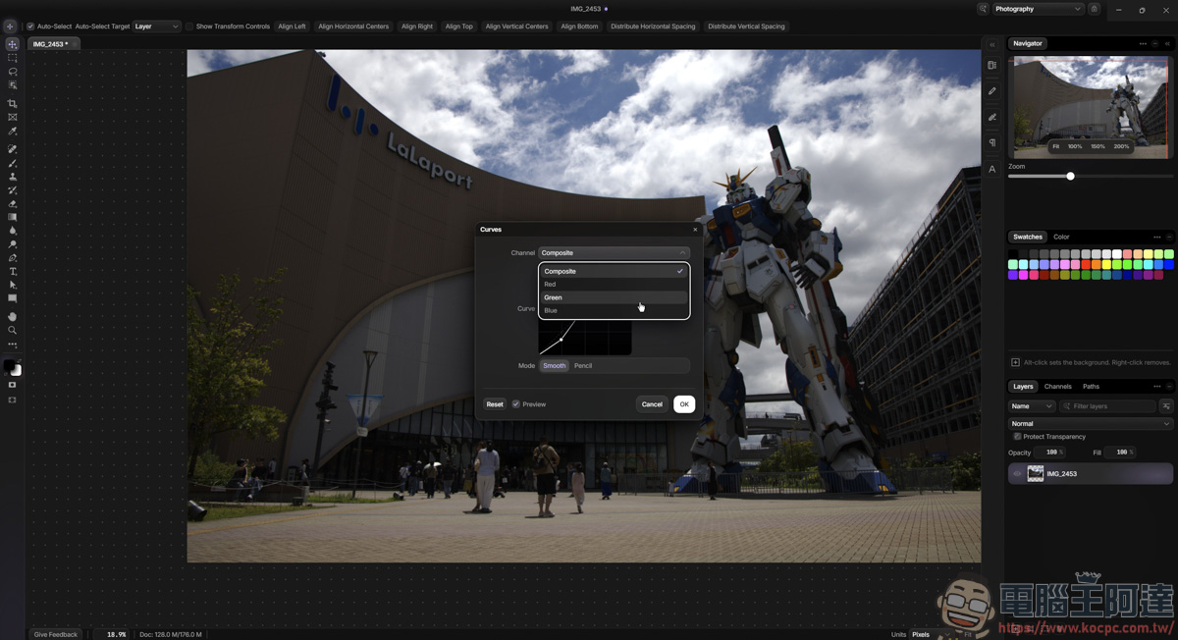The width and height of the screenshot is (1178, 640).
Task: Open the Auto-Select Target Layer dropdown
Action: tap(157, 27)
